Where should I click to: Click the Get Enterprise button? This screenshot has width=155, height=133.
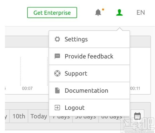click(x=52, y=13)
